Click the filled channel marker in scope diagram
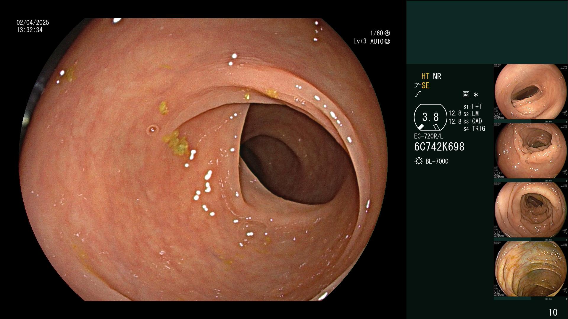The width and height of the screenshot is (568, 319). click(421, 127)
